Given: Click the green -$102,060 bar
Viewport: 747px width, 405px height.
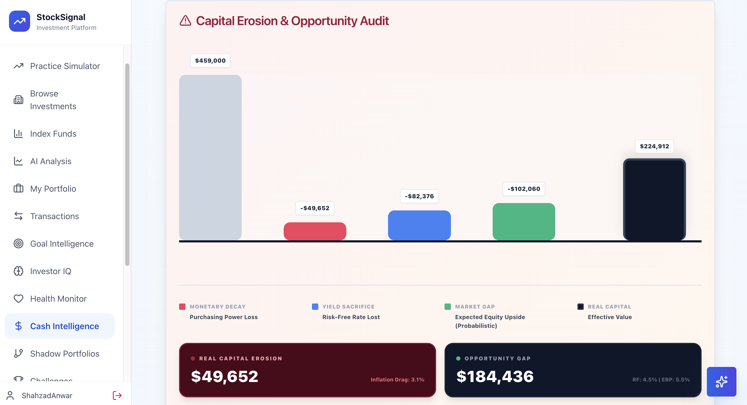Looking at the screenshot, I should pyautogui.click(x=524, y=222).
